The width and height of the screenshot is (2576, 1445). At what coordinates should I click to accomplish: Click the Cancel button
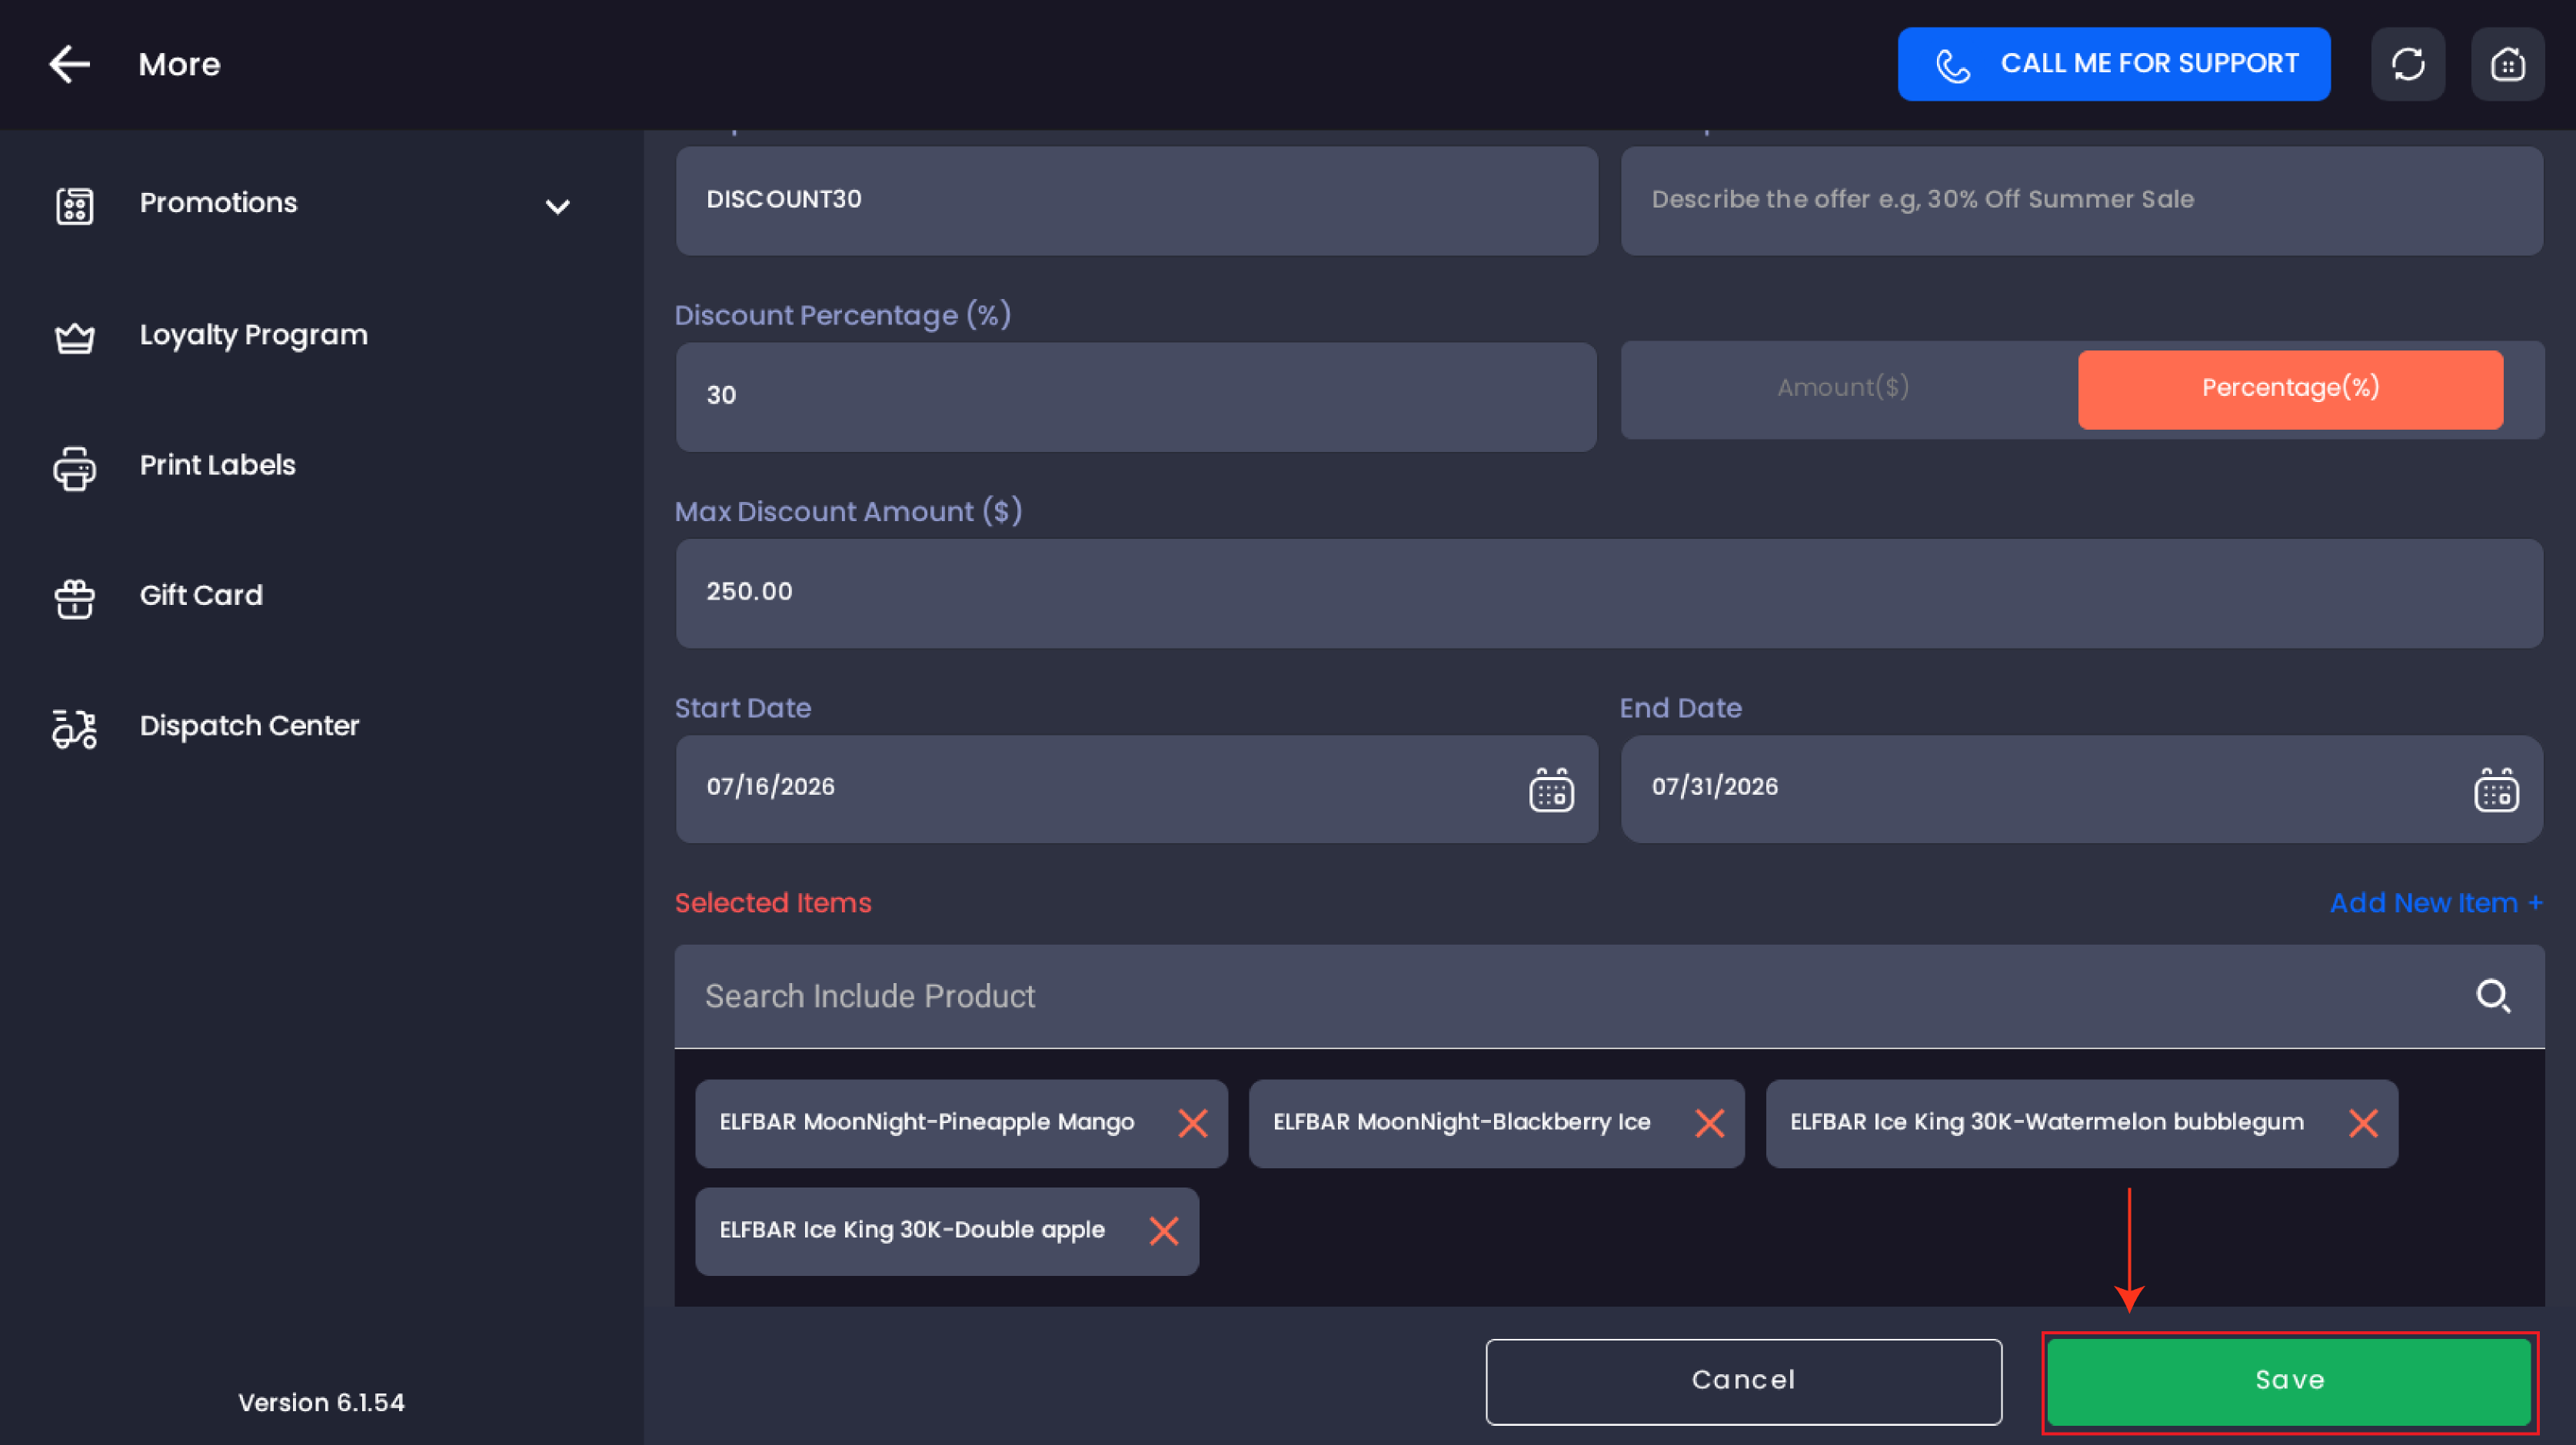[1743, 1381]
